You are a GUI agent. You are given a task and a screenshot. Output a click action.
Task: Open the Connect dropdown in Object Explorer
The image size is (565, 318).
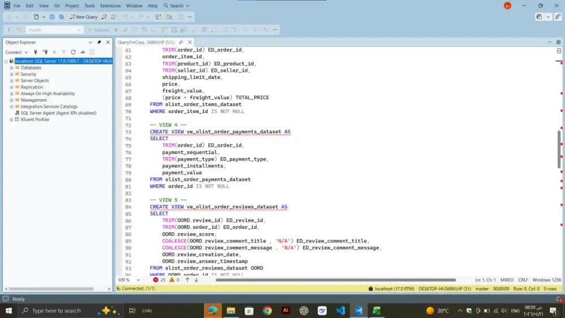16,52
